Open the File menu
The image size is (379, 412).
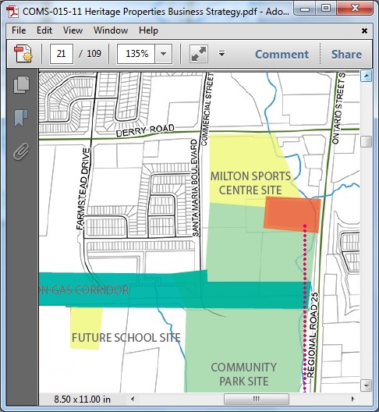[19, 30]
